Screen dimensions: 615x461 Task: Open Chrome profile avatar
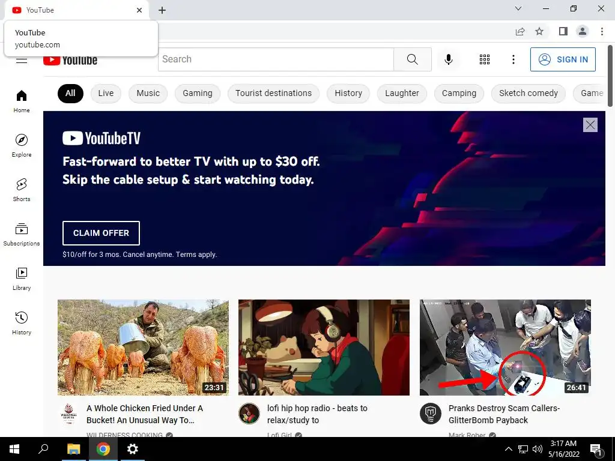(583, 31)
